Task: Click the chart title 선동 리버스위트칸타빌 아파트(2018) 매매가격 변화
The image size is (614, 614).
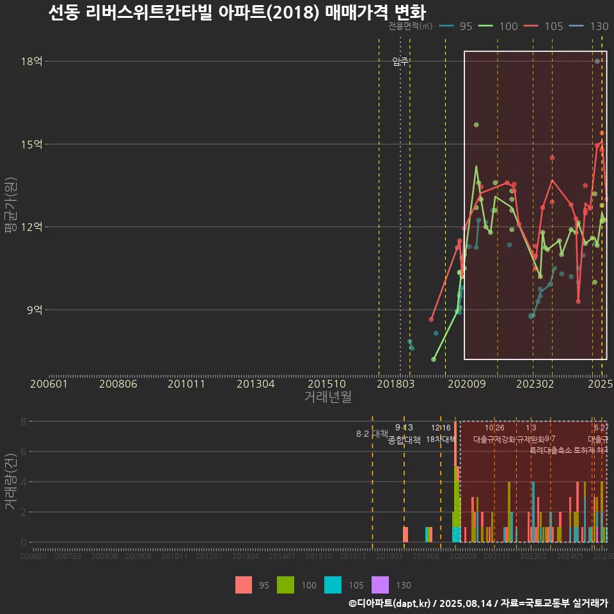Action: 237,12
